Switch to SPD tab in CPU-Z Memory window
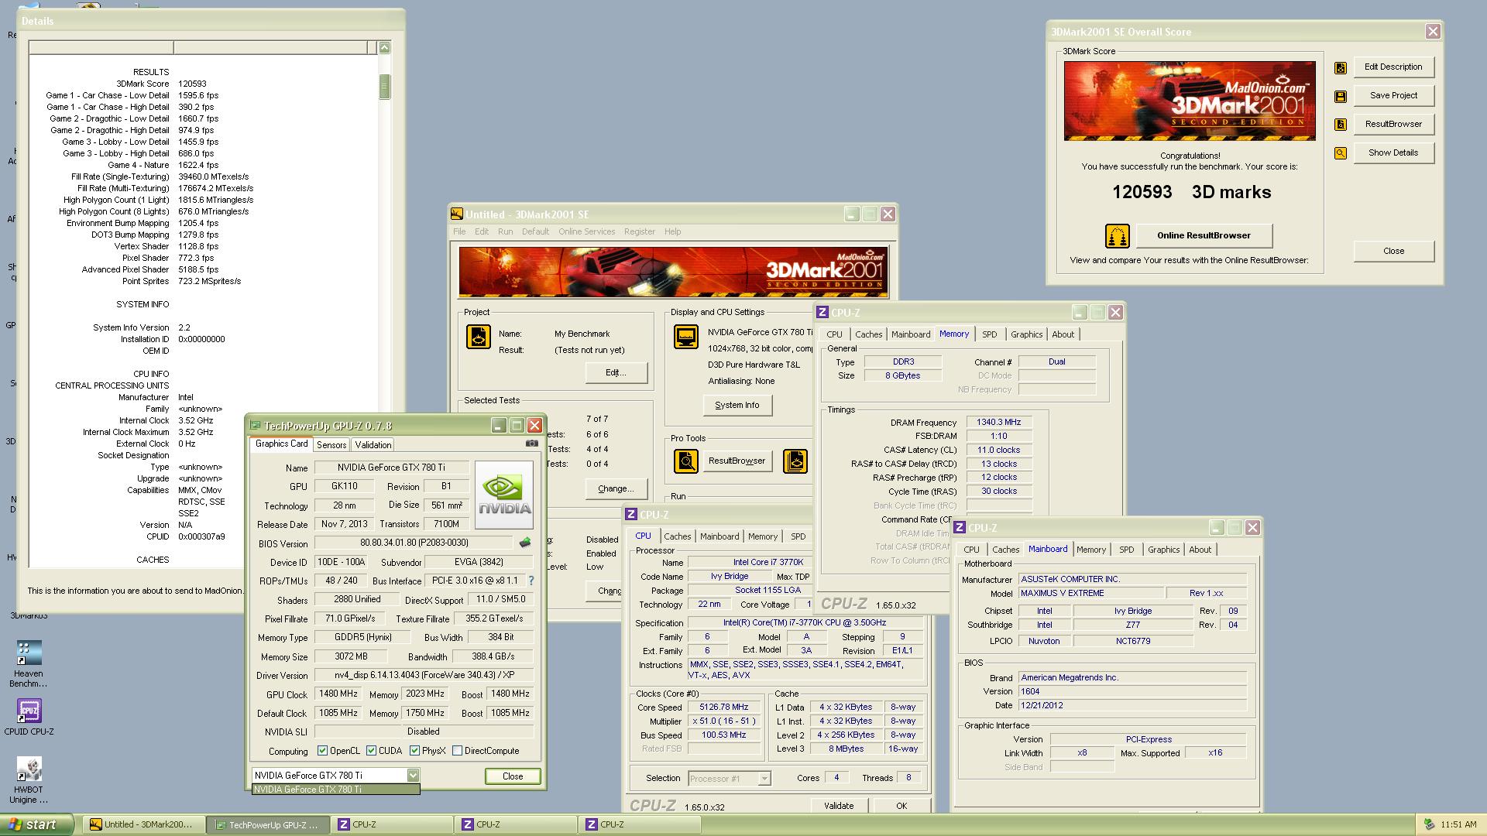Viewport: 1487px width, 836px height. 989,334
